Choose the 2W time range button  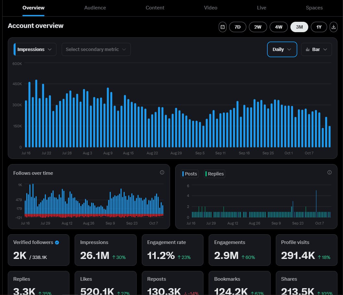point(258,27)
